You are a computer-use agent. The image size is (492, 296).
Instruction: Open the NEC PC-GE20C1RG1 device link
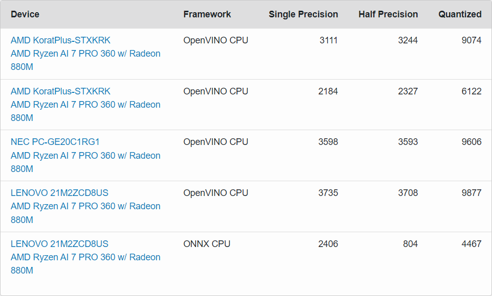(x=55, y=142)
